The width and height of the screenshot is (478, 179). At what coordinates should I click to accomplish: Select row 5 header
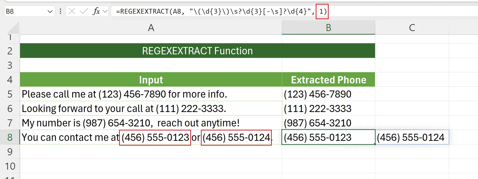[x=10, y=94]
